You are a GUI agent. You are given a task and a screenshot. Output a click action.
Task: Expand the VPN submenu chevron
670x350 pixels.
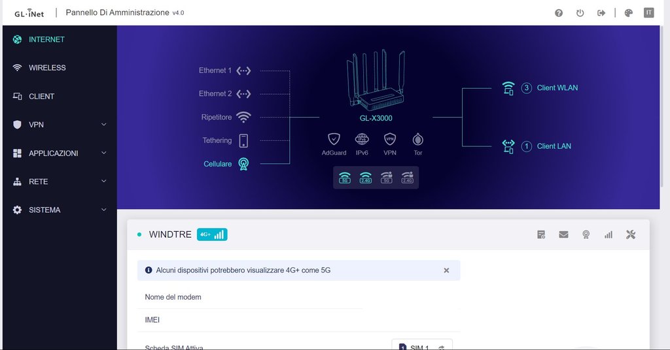104,125
